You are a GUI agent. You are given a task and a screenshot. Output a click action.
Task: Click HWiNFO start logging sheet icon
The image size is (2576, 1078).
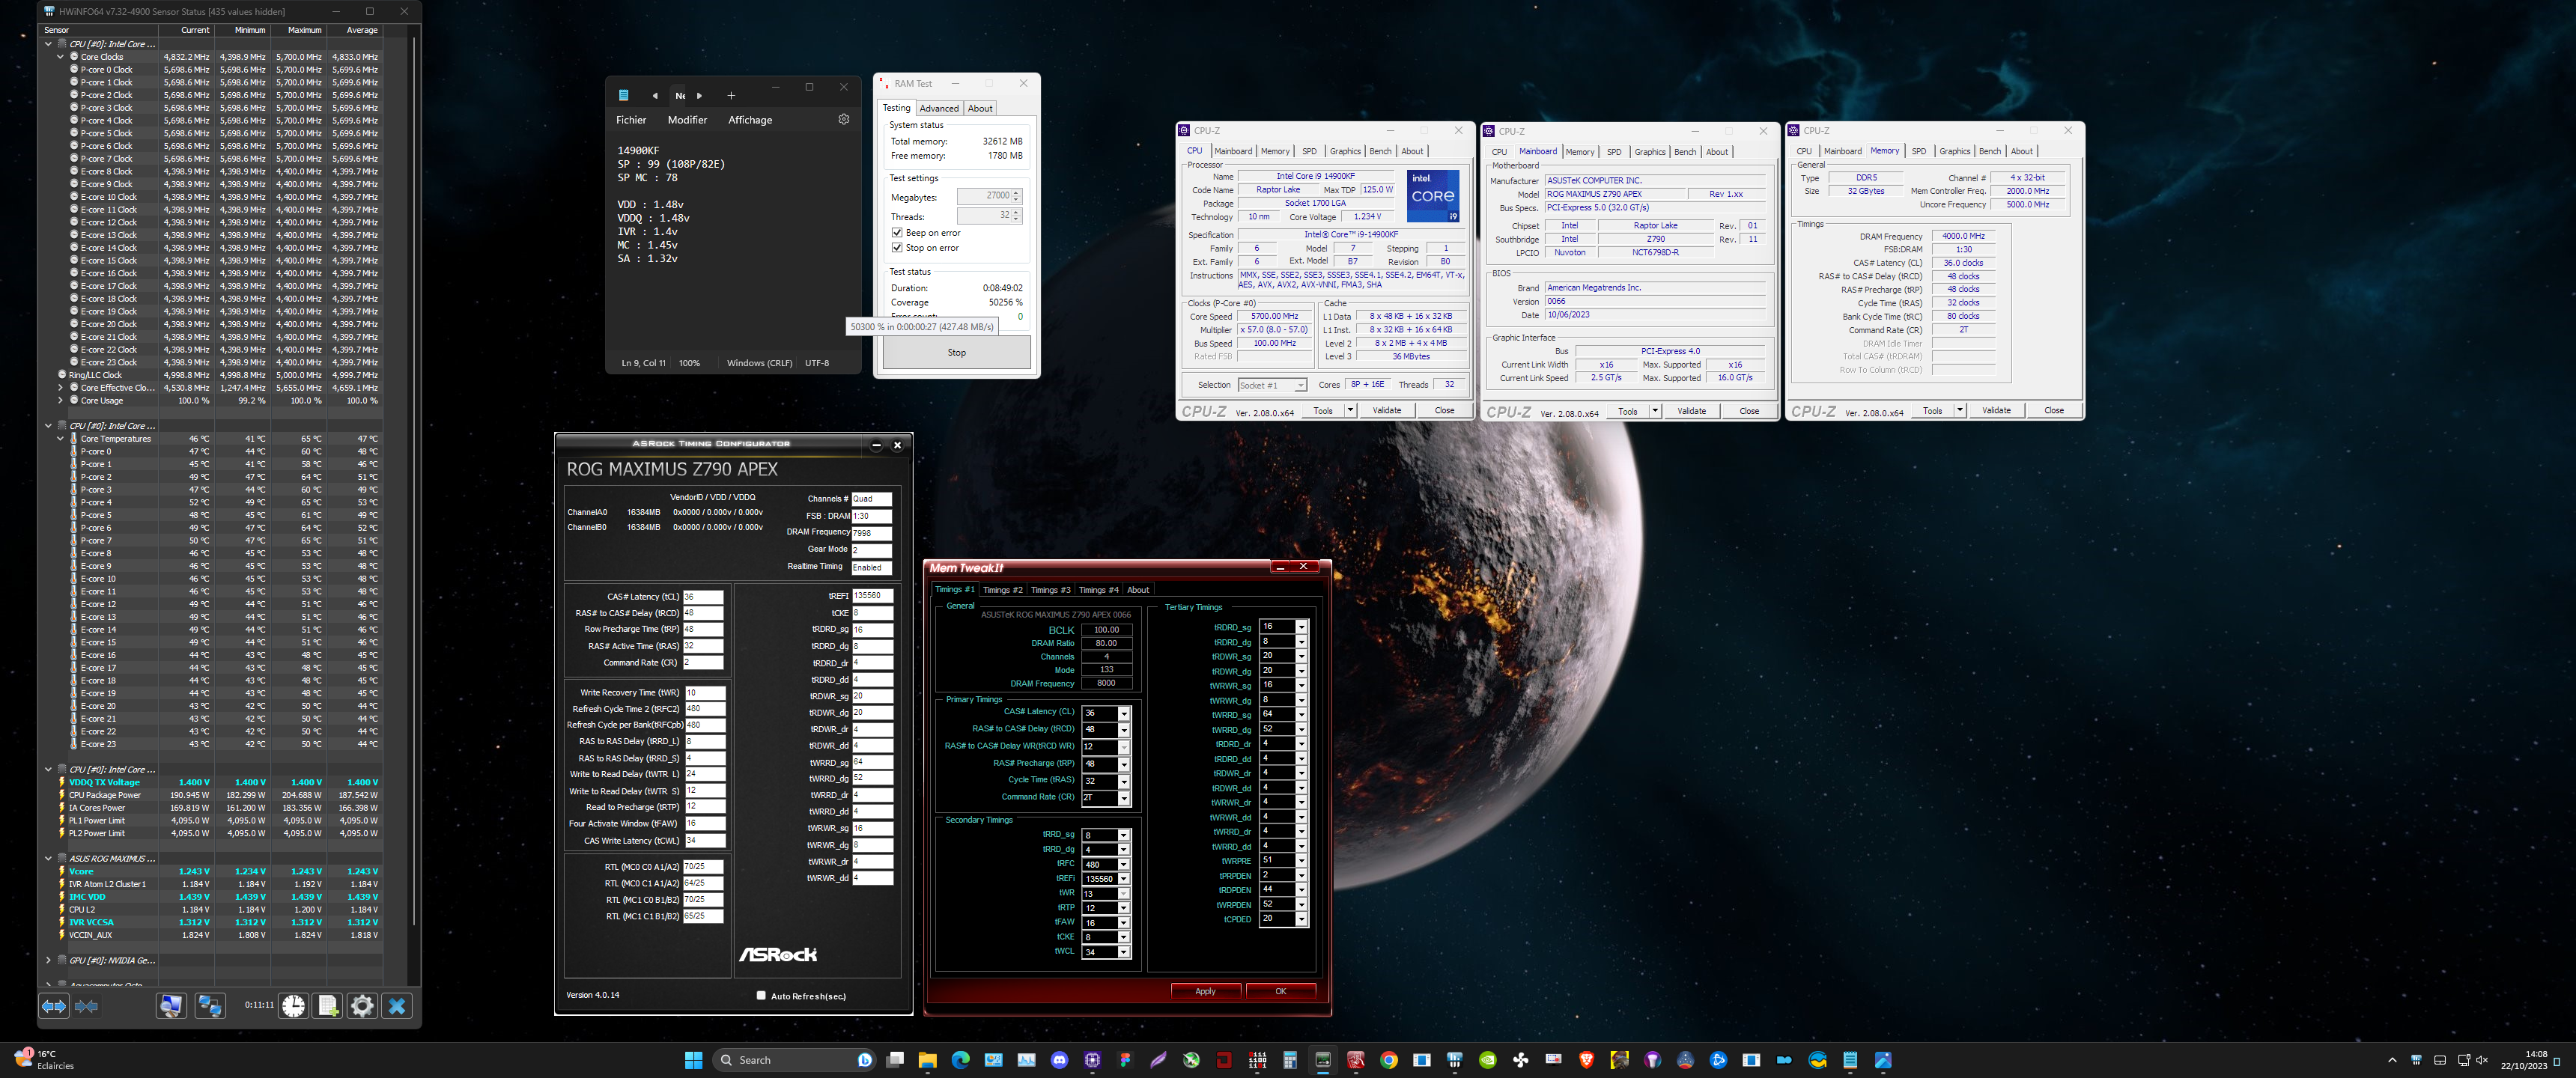328,1006
